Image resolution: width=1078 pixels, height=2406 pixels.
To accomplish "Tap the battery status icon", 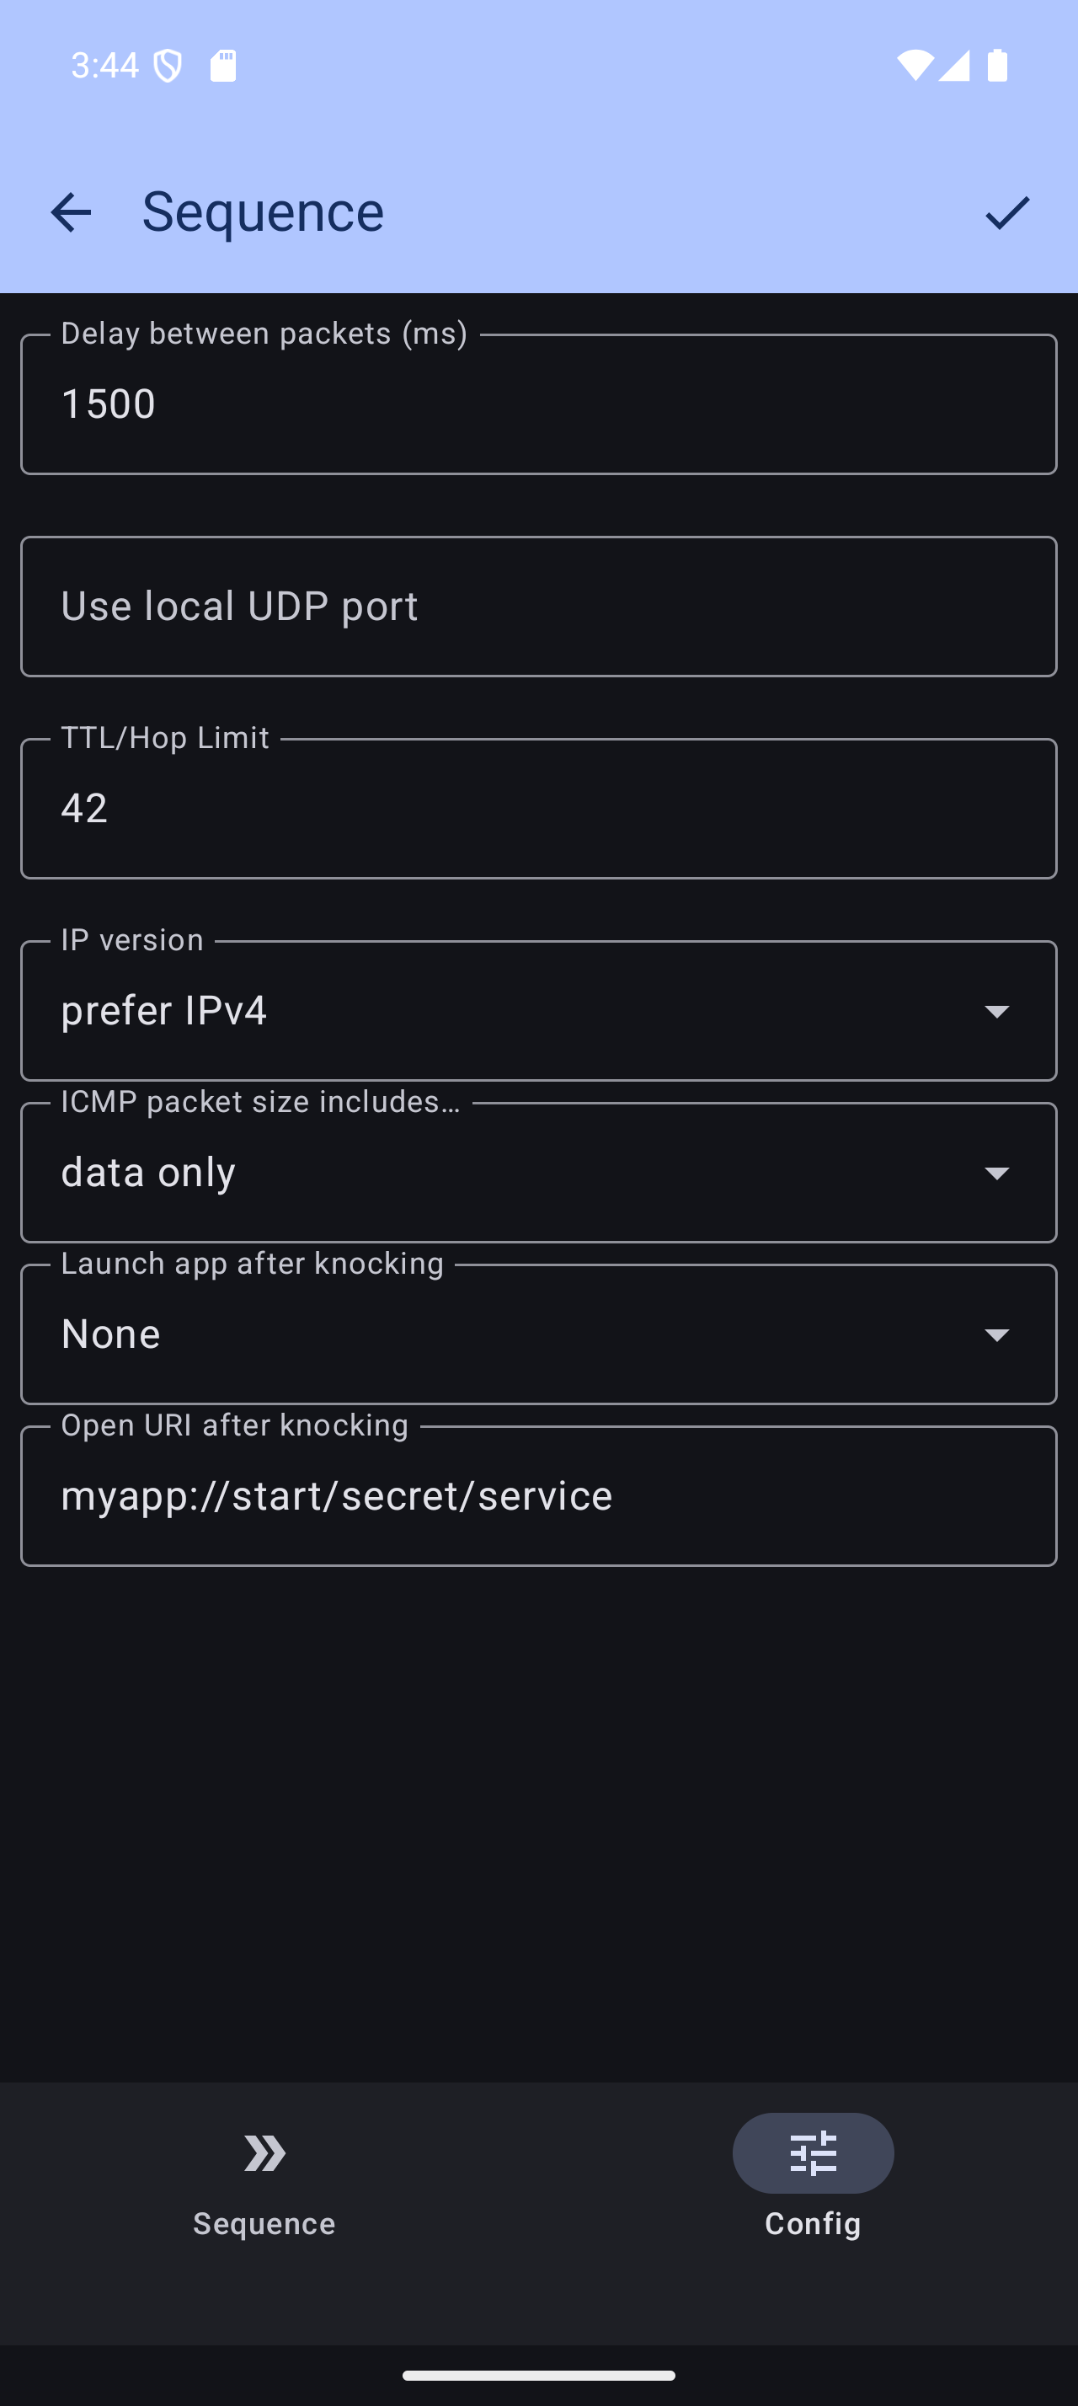I will (x=998, y=66).
